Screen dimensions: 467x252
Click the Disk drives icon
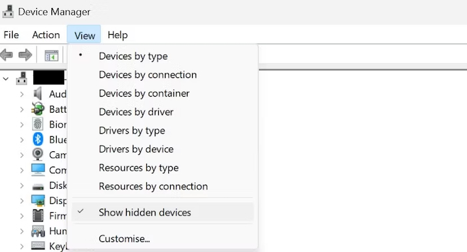click(x=38, y=187)
